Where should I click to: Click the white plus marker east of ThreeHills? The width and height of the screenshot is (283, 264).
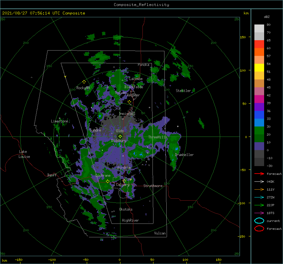click(178, 126)
